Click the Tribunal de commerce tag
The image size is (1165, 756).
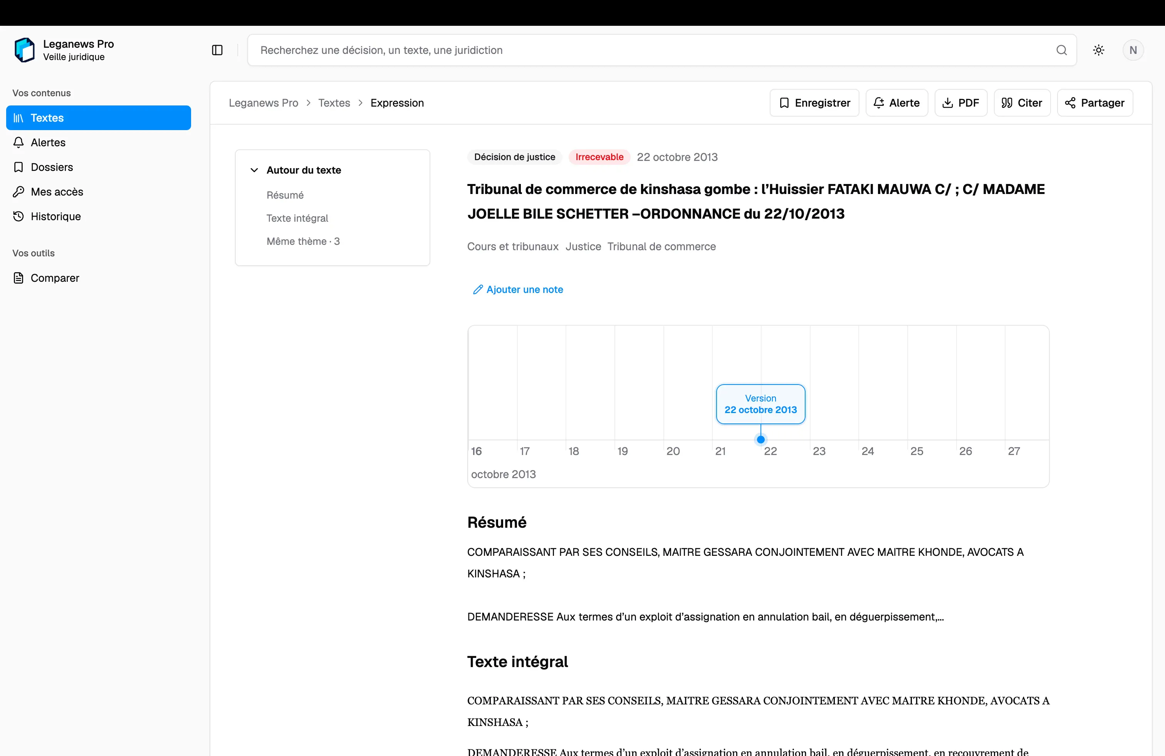click(x=661, y=246)
